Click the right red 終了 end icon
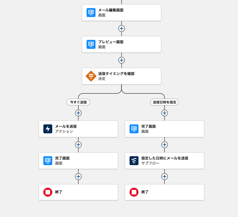Viewport: 238px width, 217px height. pyautogui.click(x=134, y=192)
